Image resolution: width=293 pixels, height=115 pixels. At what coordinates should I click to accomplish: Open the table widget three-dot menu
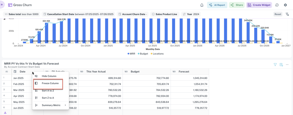point(287,65)
